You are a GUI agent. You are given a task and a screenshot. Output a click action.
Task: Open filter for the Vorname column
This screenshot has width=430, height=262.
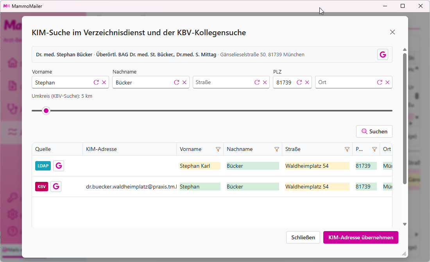218,149
